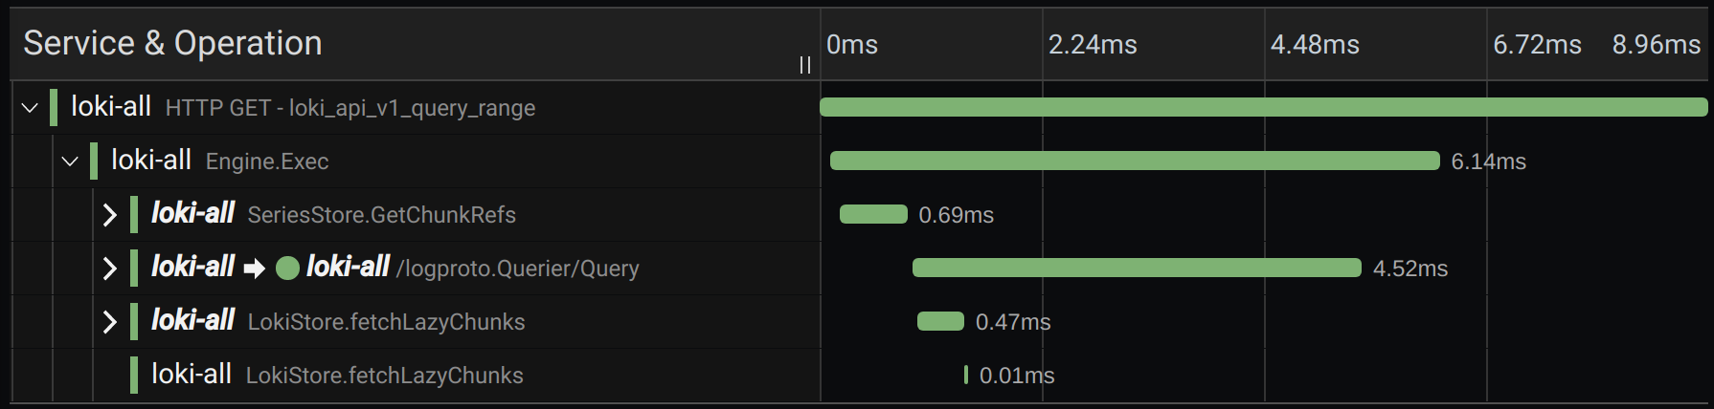The height and width of the screenshot is (409, 1714).
Task: Click the column resize divider handle
Action: click(x=804, y=65)
